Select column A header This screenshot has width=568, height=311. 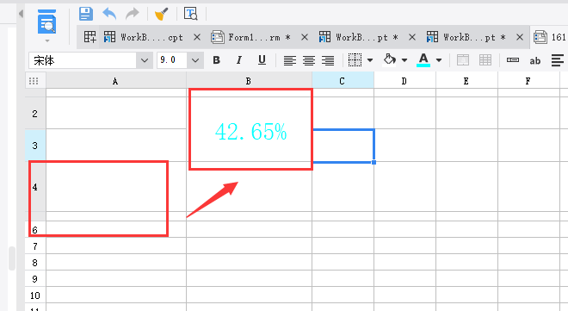[116, 81]
